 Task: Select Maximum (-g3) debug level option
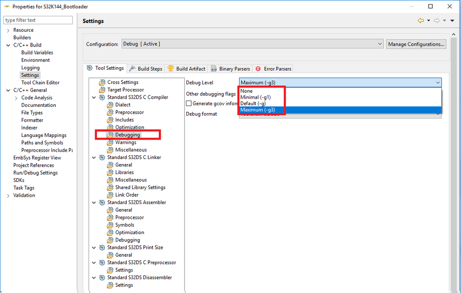tap(341, 110)
